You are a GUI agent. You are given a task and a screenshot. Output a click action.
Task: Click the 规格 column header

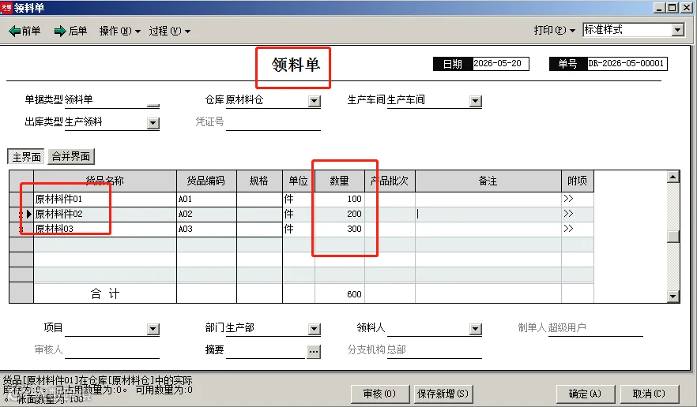[259, 181]
